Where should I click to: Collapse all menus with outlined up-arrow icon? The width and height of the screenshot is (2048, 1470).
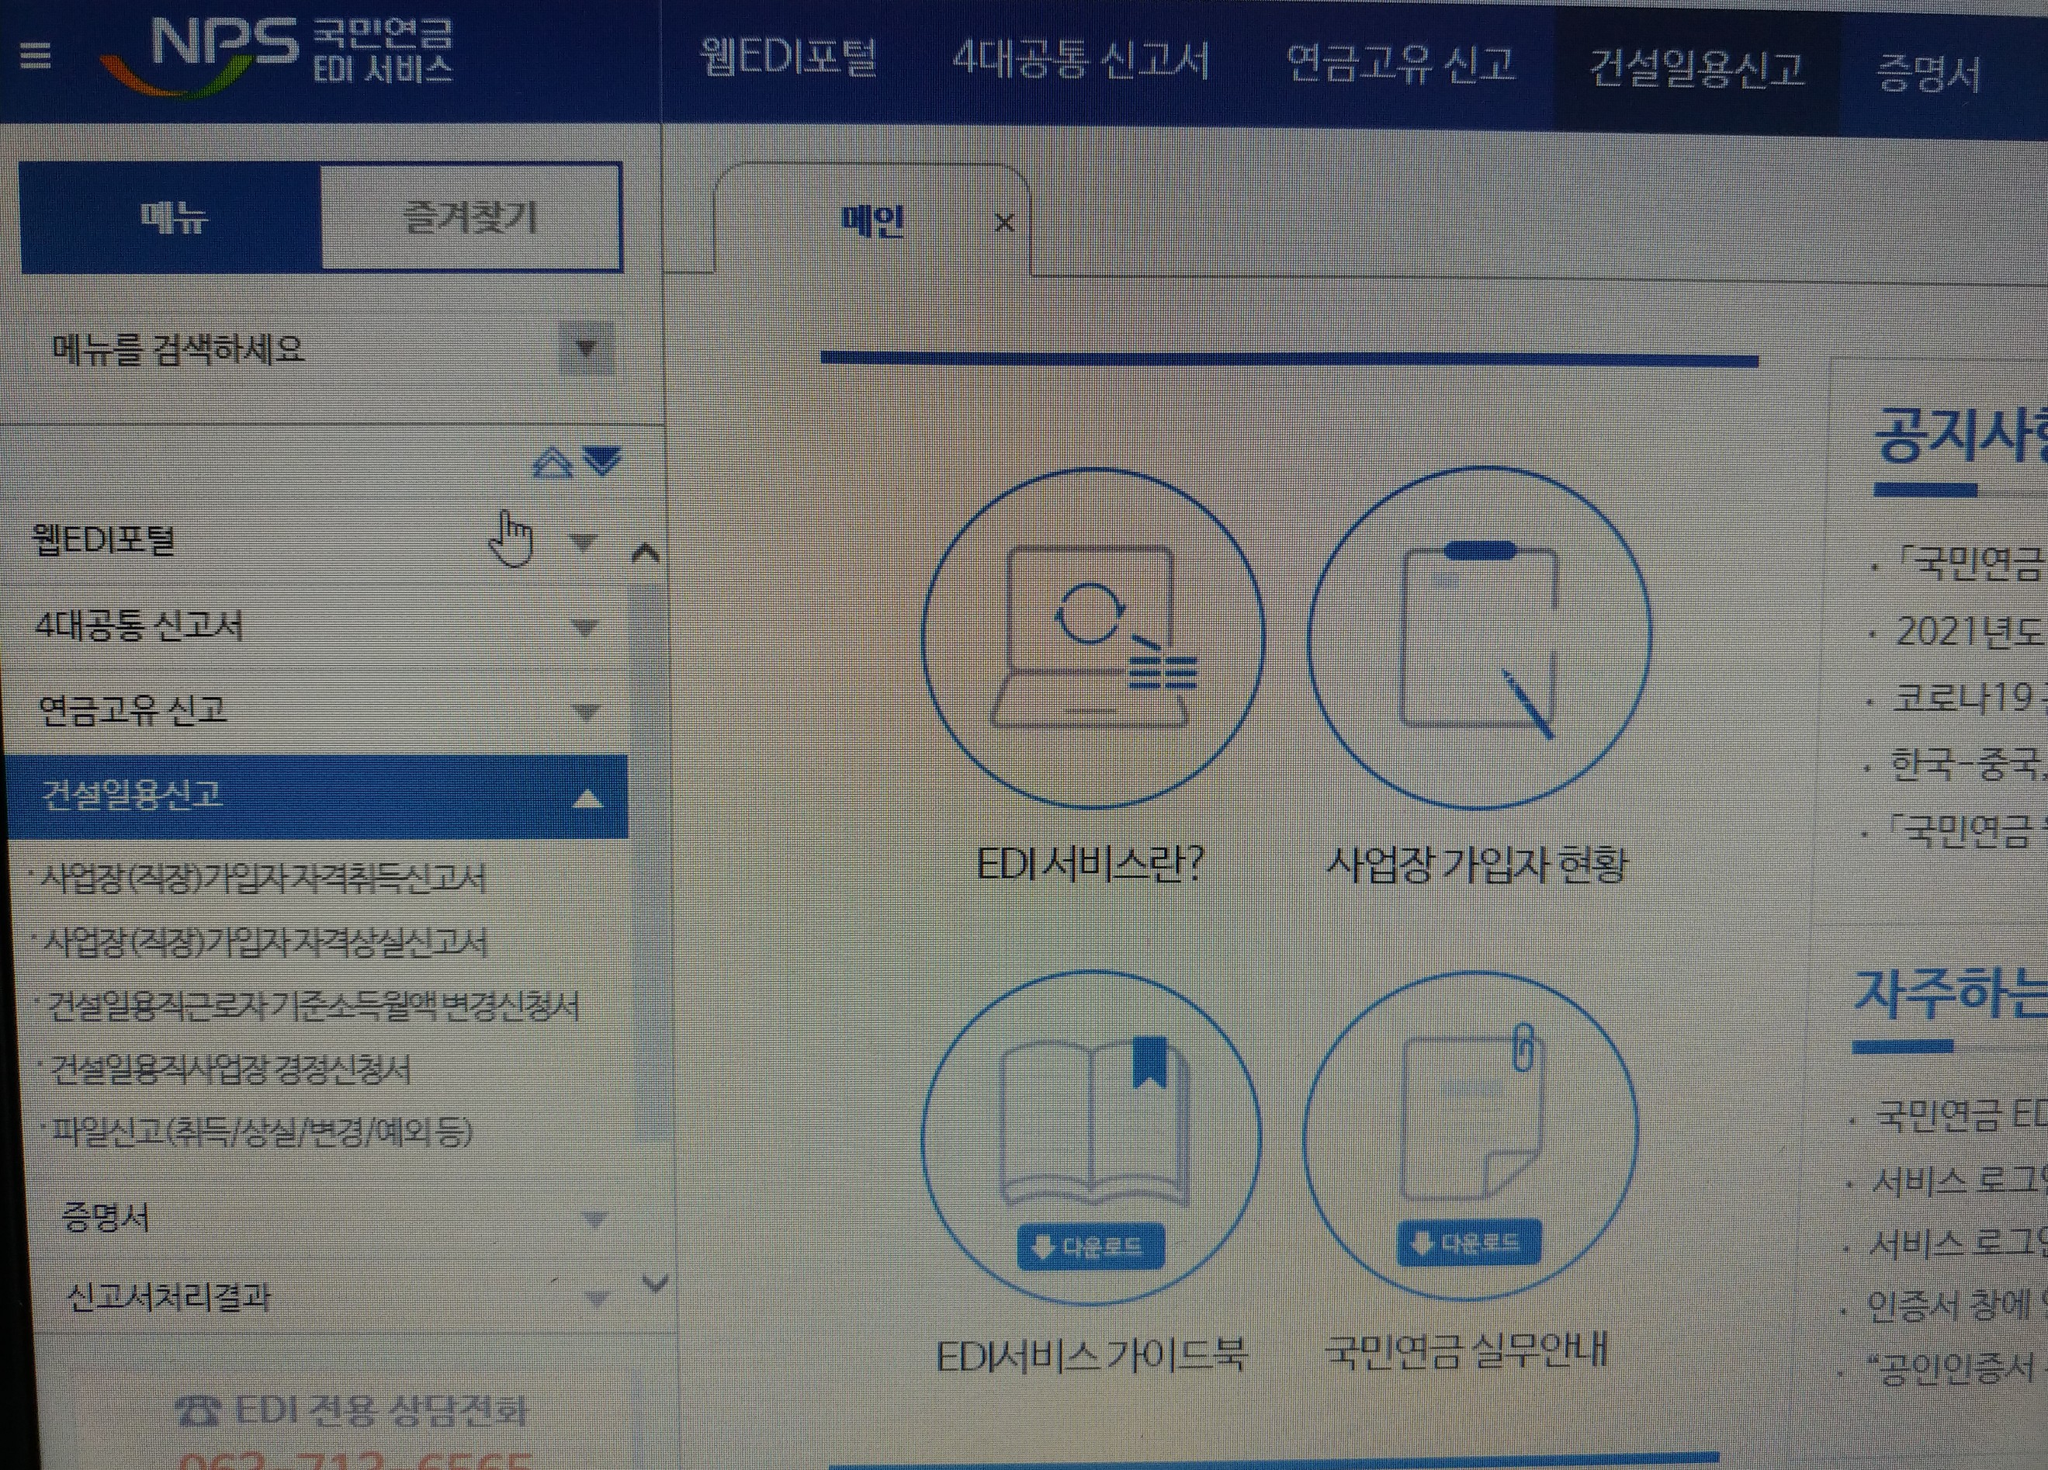pos(553,463)
